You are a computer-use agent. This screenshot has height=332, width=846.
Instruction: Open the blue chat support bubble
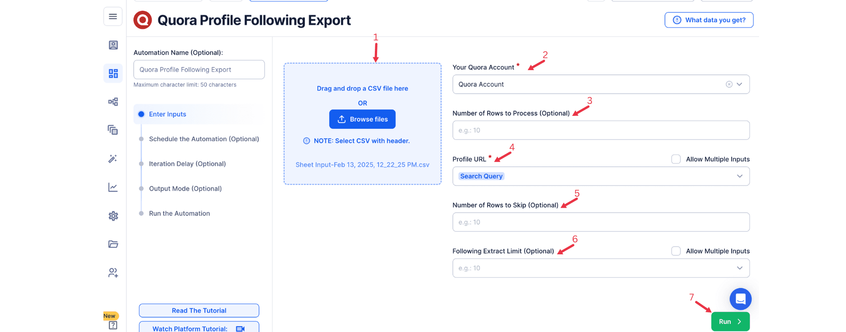click(740, 299)
